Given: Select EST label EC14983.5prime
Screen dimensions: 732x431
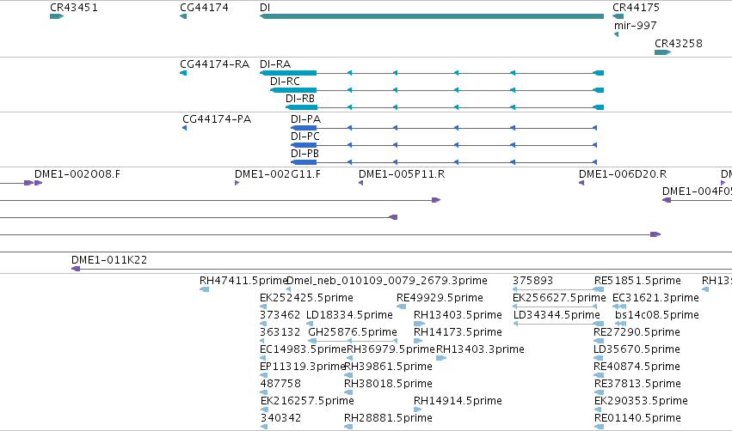Looking at the screenshot, I should click(x=303, y=350).
